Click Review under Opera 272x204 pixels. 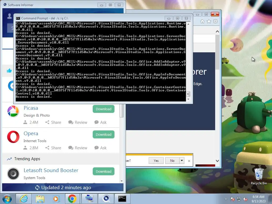[78, 148]
